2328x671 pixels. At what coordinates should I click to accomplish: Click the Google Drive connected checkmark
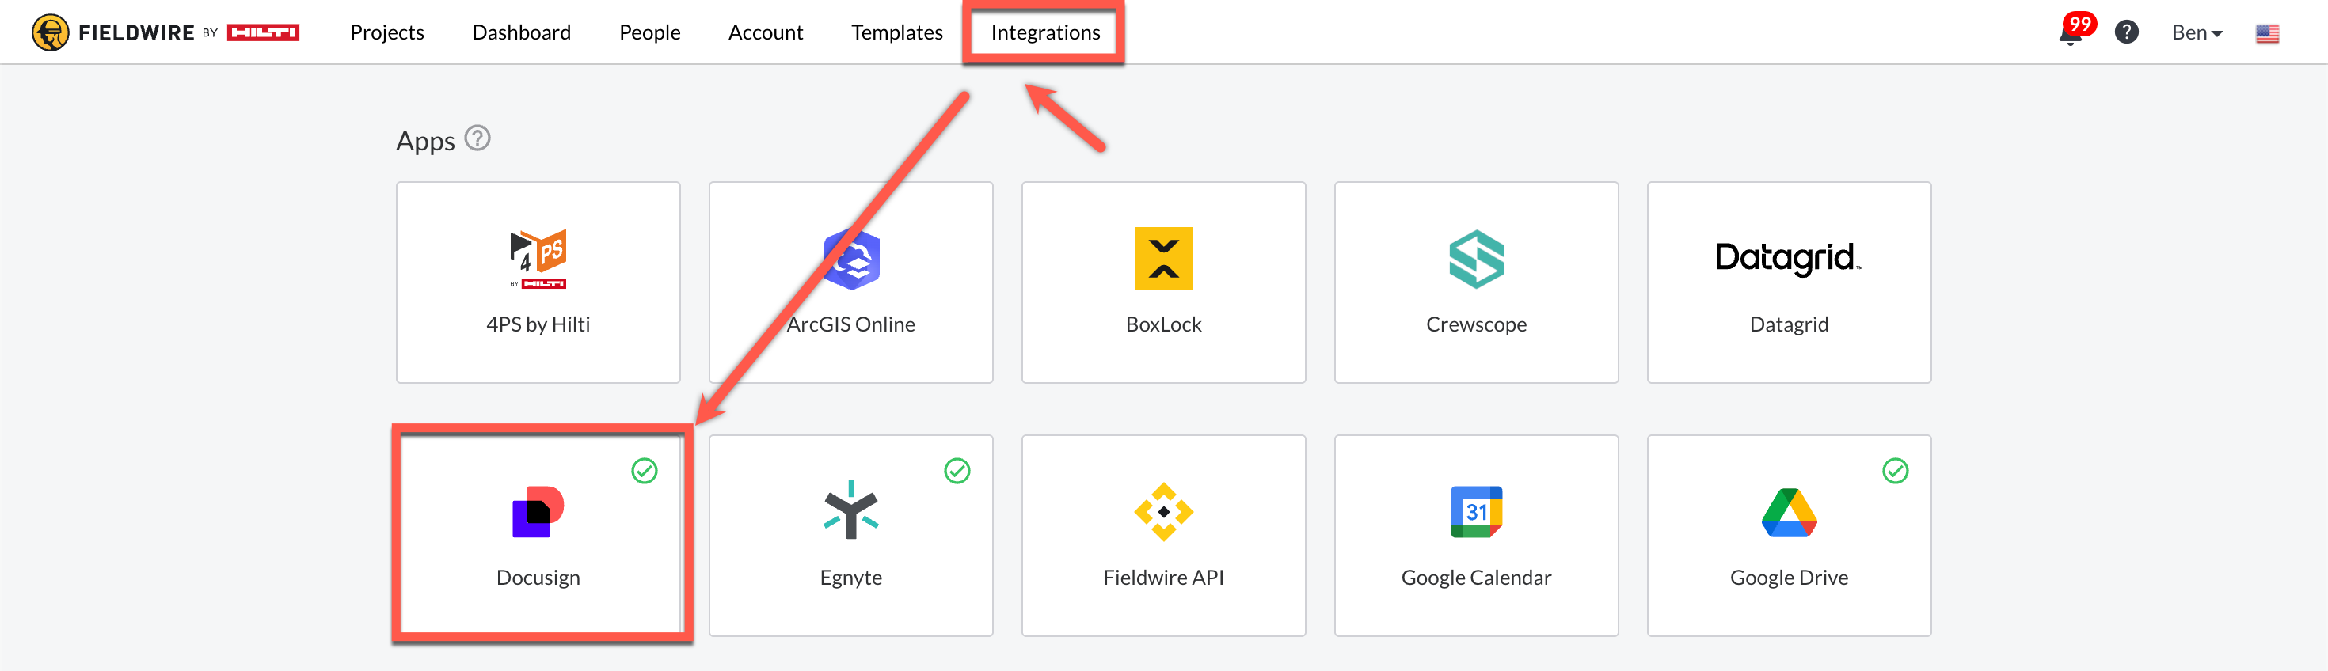point(1895,471)
